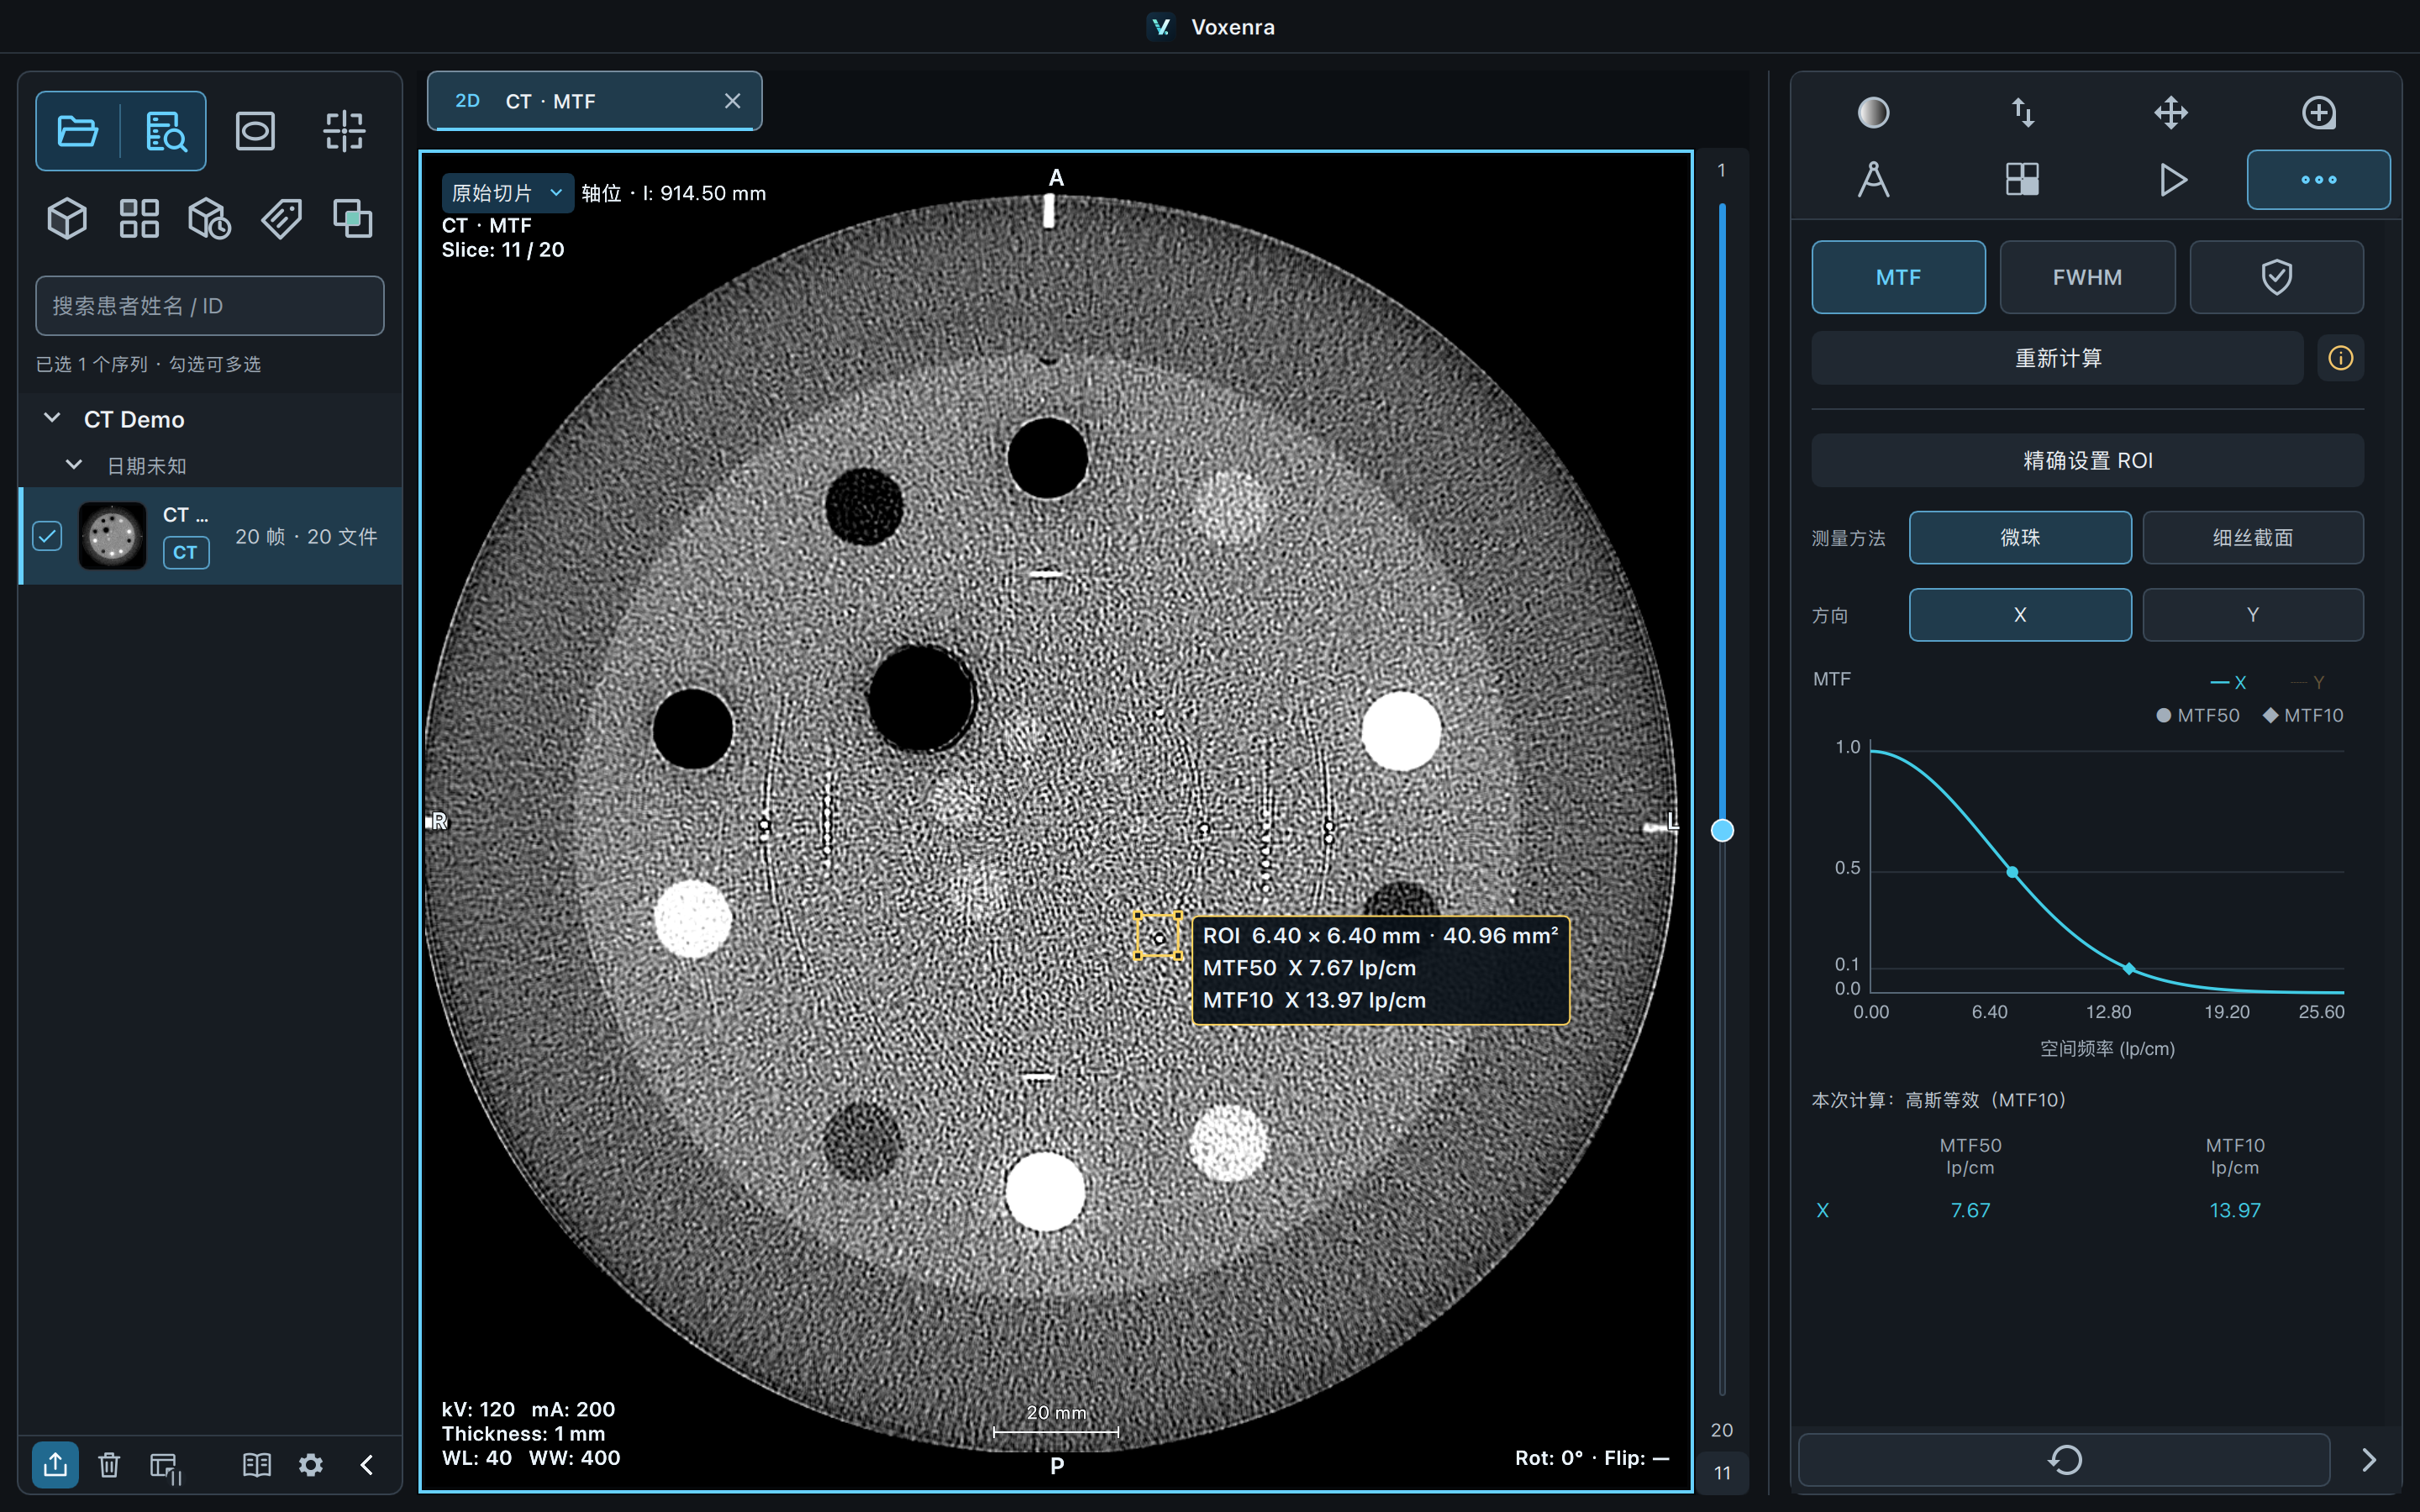Open the settings gear icon

(311, 1465)
